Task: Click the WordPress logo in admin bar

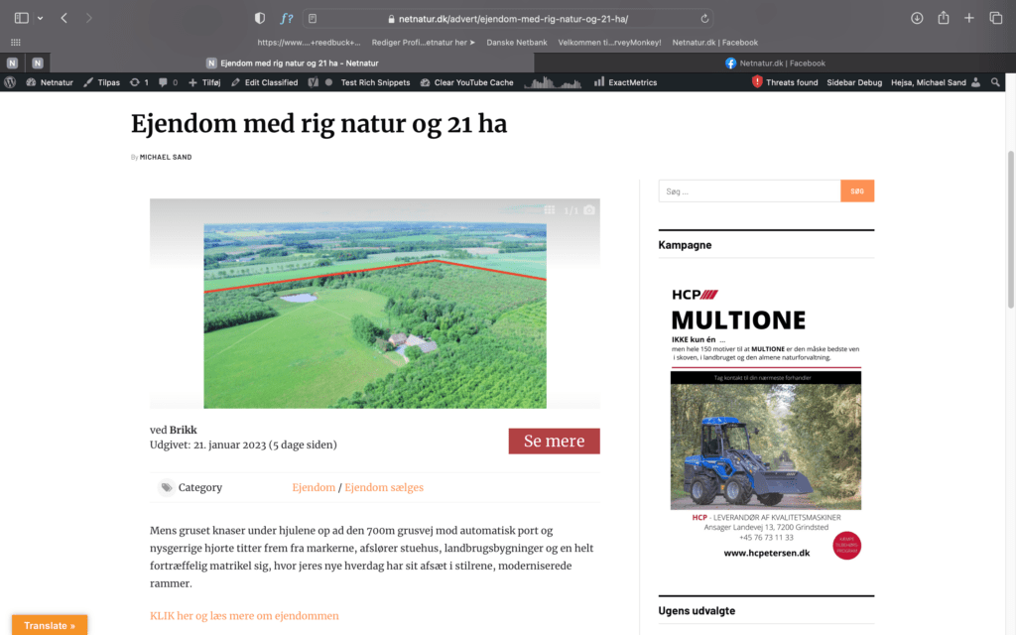Action: (x=10, y=82)
